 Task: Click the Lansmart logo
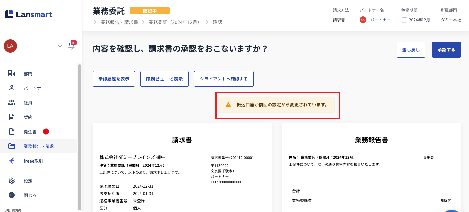point(29,14)
